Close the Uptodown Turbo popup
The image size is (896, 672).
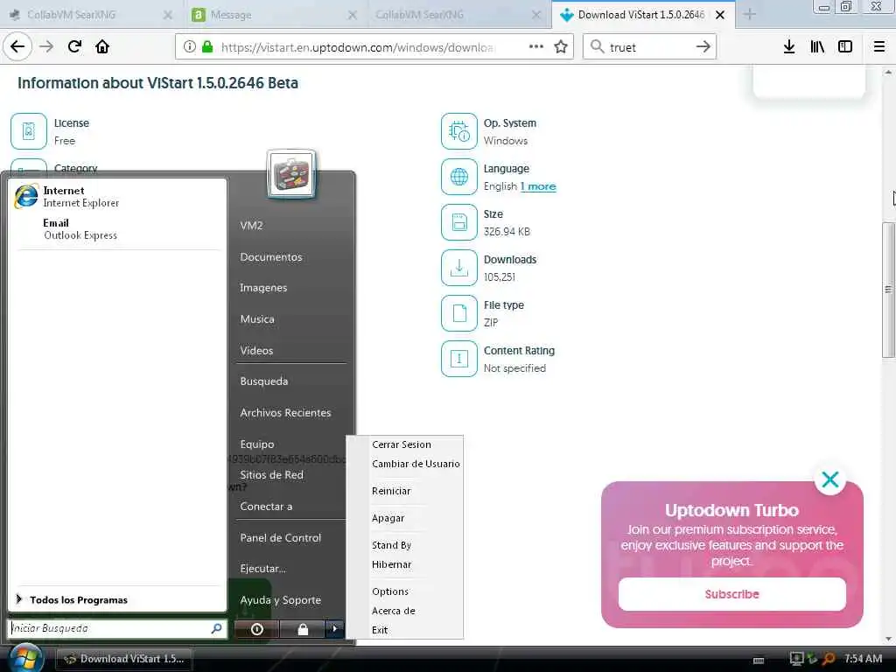829,479
